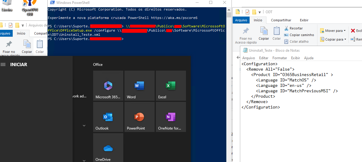
Task: Select Início tab in left Explorer window
Action: [x=21, y=34]
